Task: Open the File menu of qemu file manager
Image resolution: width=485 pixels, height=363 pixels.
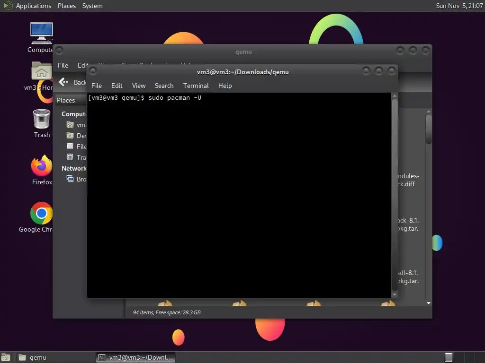Action: pyautogui.click(x=63, y=65)
